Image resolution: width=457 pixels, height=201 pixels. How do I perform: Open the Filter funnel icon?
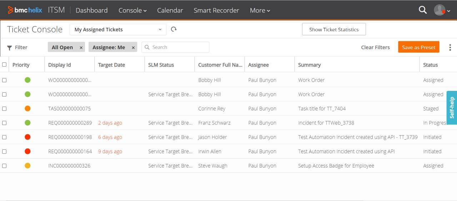(10, 47)
